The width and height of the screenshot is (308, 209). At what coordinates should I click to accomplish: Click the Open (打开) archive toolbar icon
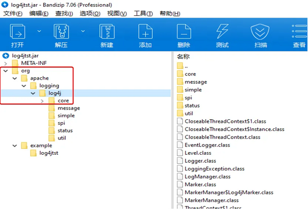18,33
